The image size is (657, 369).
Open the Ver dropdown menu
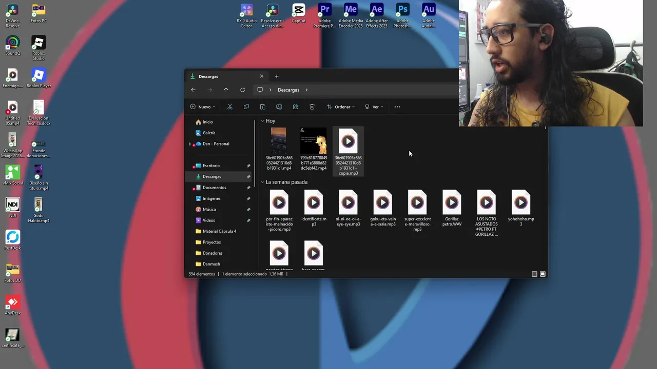[x=374, y=107]
